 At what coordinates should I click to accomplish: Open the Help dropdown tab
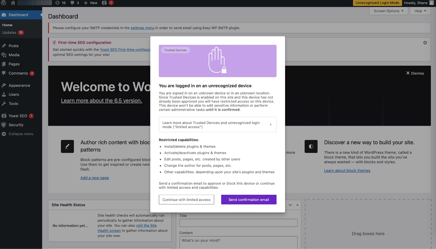pos(420,11)
